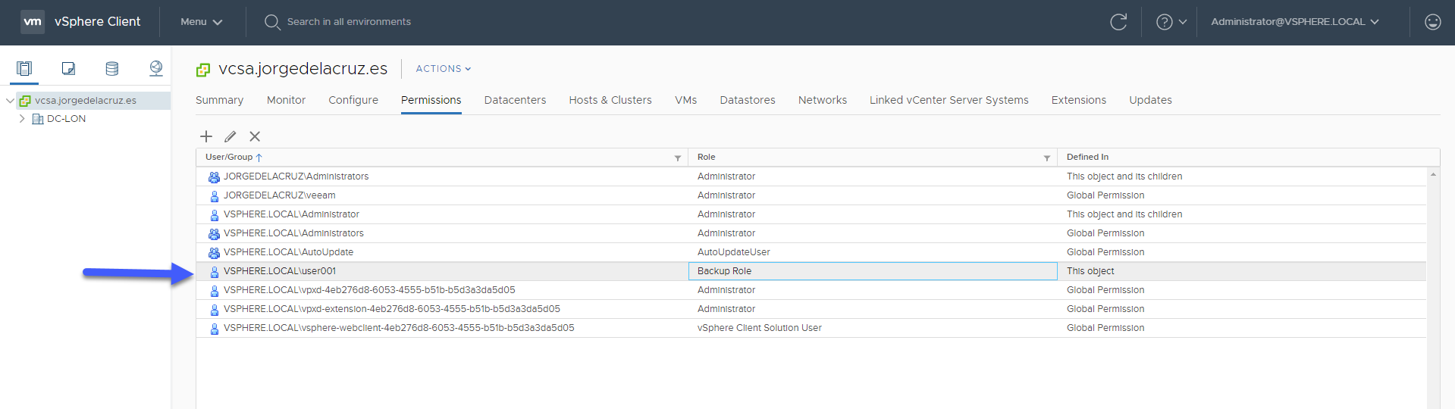The height and width of the screenshot is (409, 1455).
Task: Click the vSphere Client Solution User cell
Action: [x=873, y=328]
